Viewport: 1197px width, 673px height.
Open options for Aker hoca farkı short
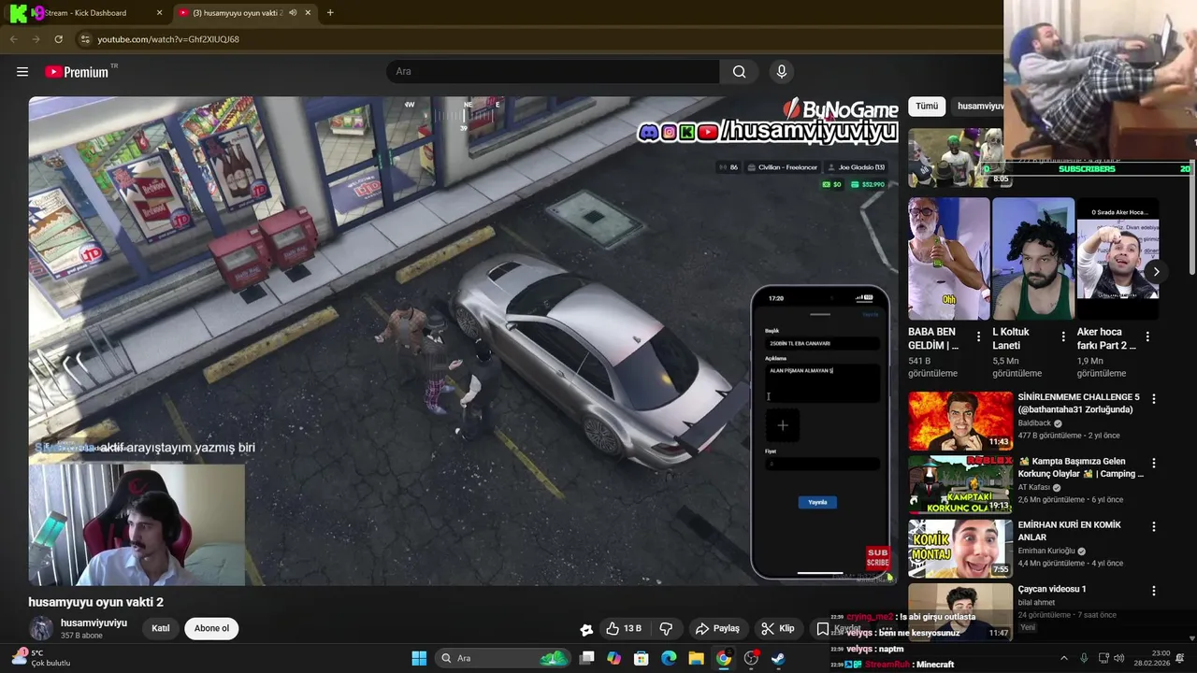[x=1148, y=336]
